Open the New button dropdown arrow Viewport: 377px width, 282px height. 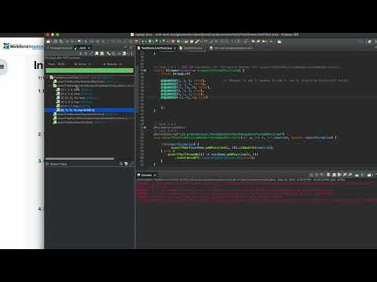pos(52,42)
